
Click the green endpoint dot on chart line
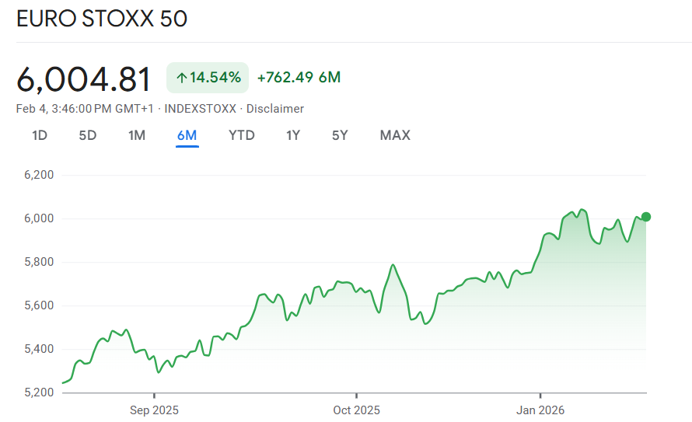pos(646,217)
